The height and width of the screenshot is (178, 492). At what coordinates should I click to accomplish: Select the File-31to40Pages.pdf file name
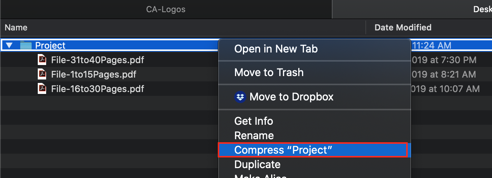pyautogui.click(x=98, y=60)
